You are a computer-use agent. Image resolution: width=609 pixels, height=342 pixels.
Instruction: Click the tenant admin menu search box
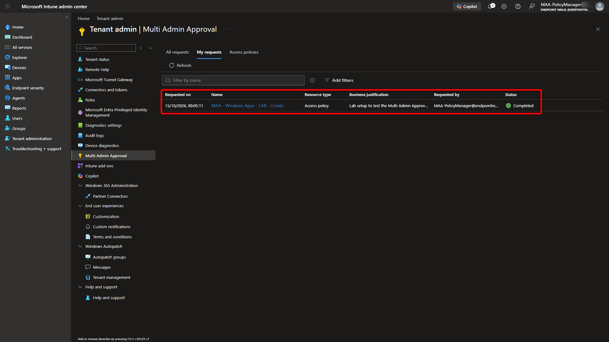106,47
